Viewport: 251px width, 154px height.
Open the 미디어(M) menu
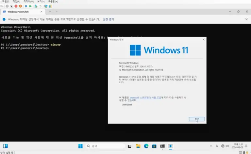[29, 1]
